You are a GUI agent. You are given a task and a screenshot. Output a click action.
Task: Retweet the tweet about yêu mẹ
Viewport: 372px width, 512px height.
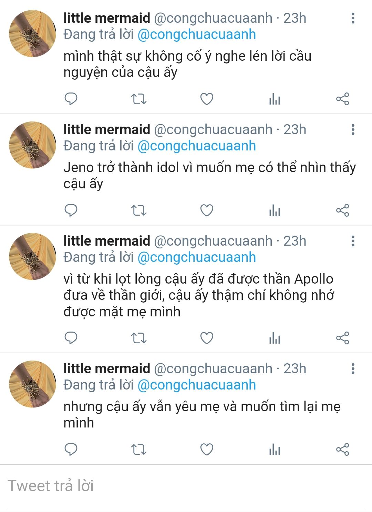pos(139,450)
